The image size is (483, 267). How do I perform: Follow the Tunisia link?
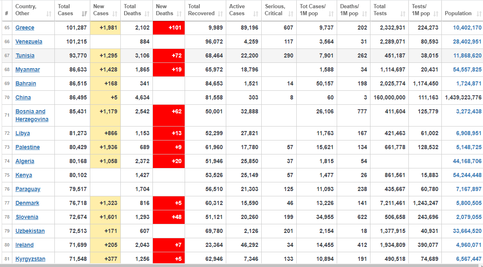click(25, 55)
